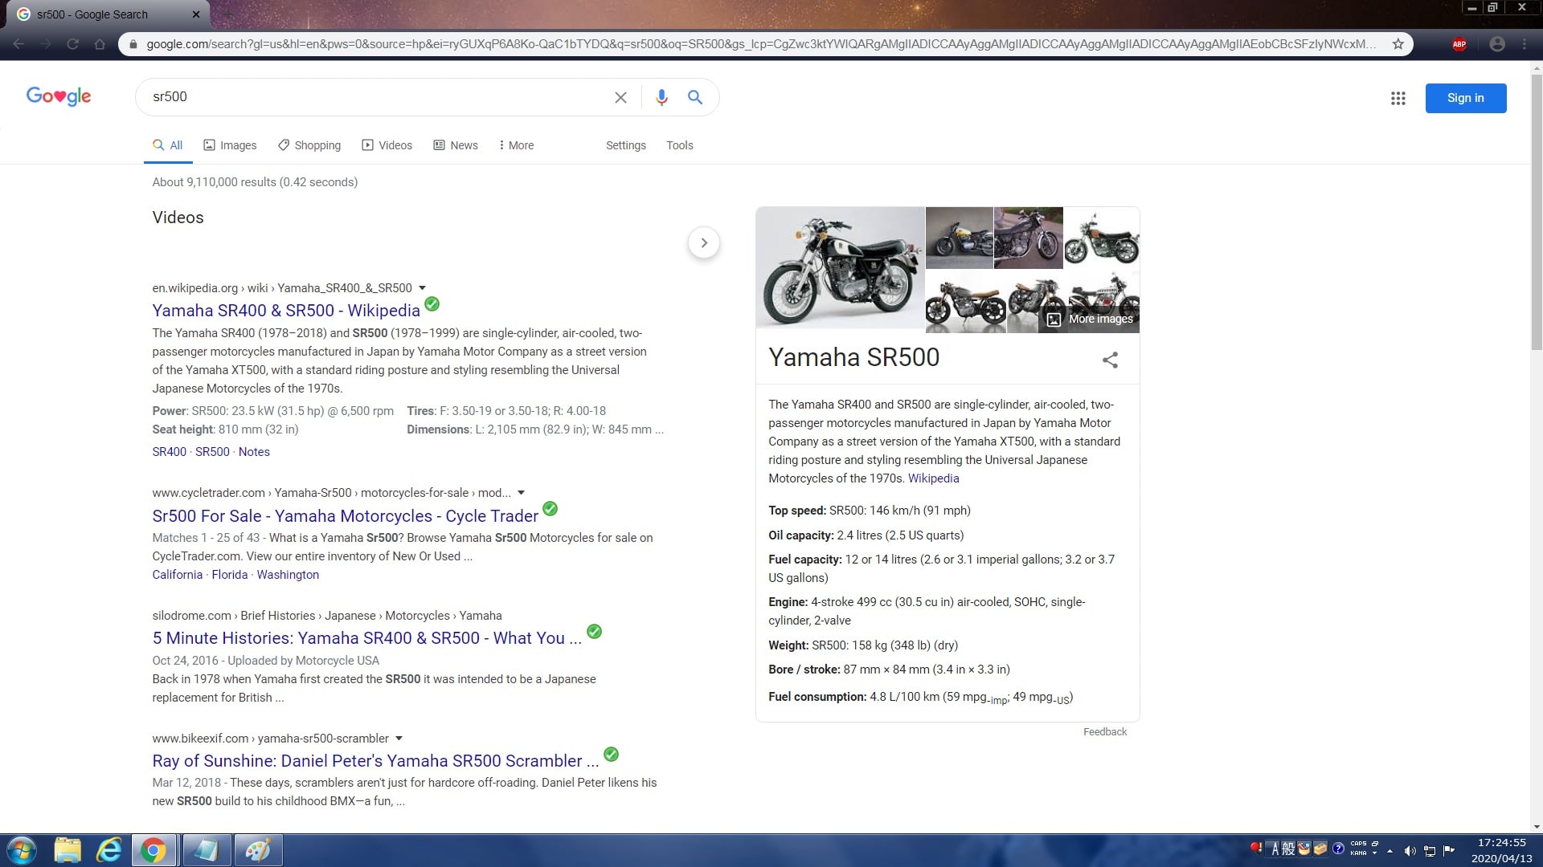Follow the SR500 sitelink under Wikipedia result
The height and width of the screenshot is (867, 1543).
click(x=212, y=452)
